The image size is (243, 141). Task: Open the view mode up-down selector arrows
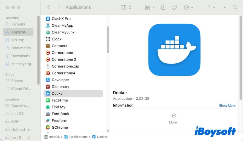pos(130,7)
